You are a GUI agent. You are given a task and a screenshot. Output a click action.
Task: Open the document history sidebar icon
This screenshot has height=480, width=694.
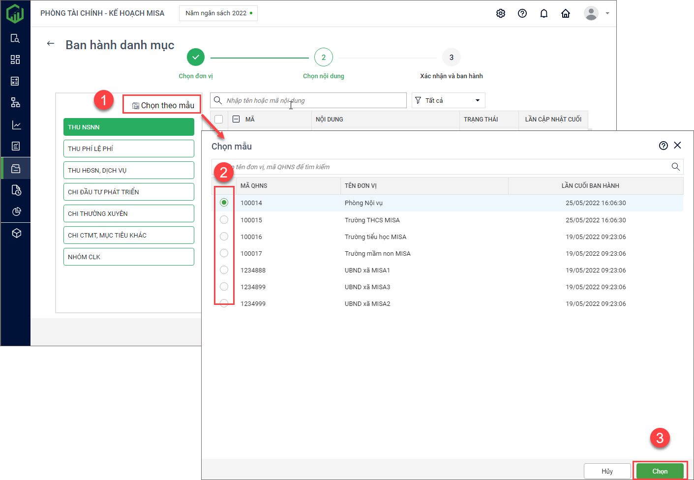[16, 190]
